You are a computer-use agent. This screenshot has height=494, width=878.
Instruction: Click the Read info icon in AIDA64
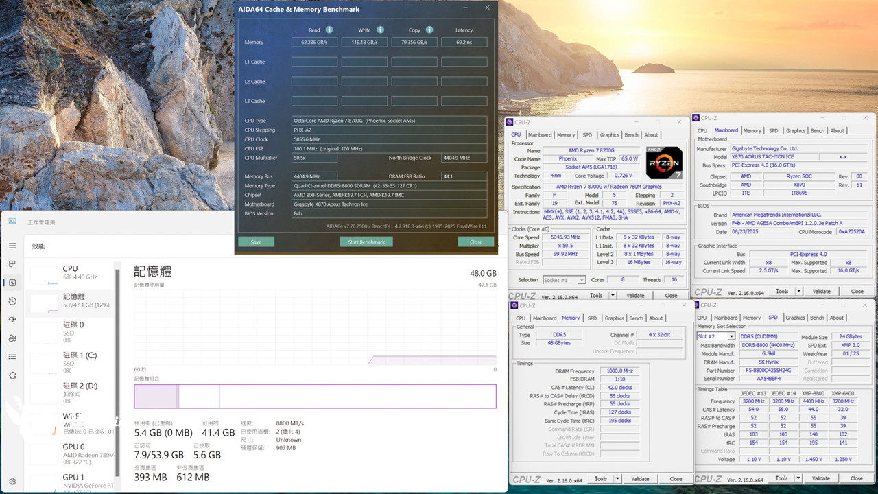[x=329, y=30]
